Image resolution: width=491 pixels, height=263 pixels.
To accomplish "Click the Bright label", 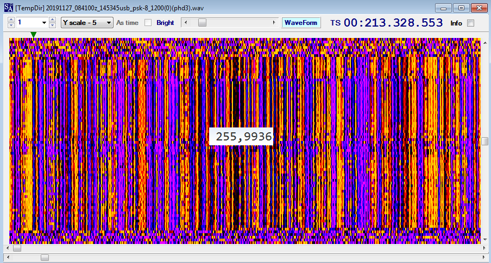I will coord(165,23).
